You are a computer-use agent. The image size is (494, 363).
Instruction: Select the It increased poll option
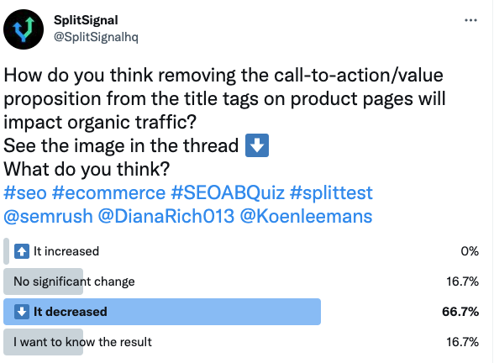(241, 251)
